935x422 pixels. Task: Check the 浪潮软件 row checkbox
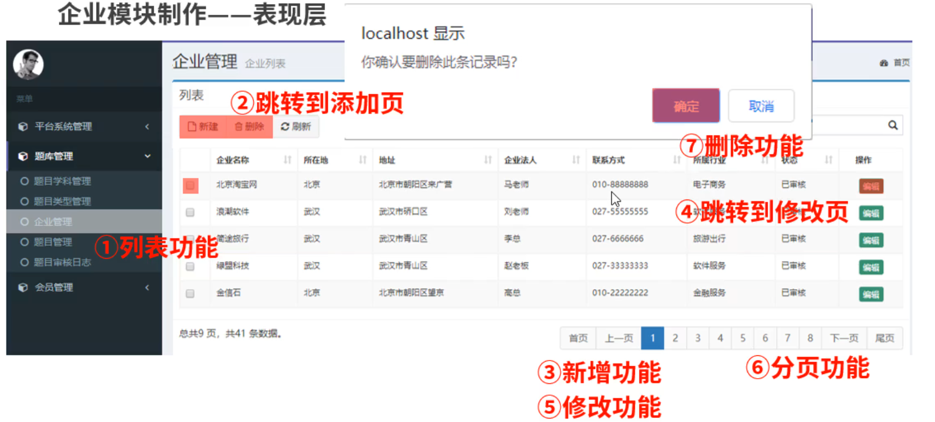190,212
